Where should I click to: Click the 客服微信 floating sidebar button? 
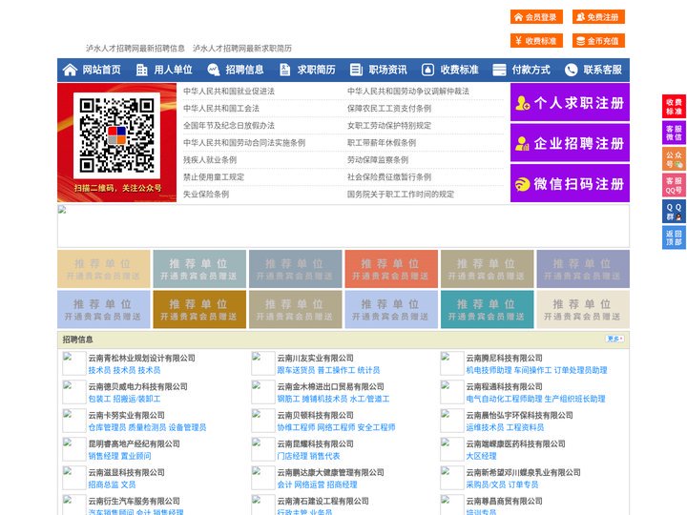[x=674, y=133]
